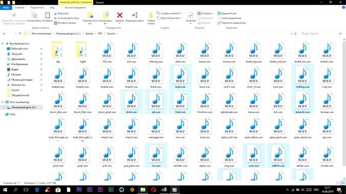This screenshot has width=346, height=194.
Task: Click the Copy path command
Action: 66,18
